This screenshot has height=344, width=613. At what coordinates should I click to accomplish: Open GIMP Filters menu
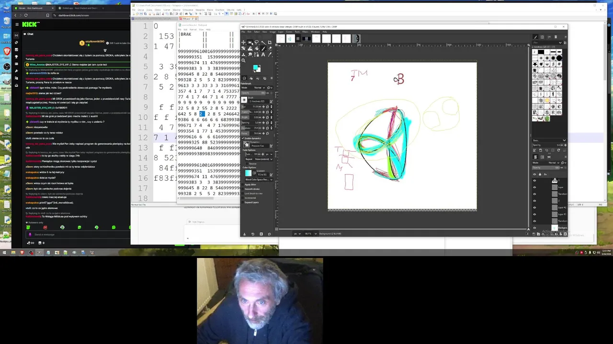305,32
